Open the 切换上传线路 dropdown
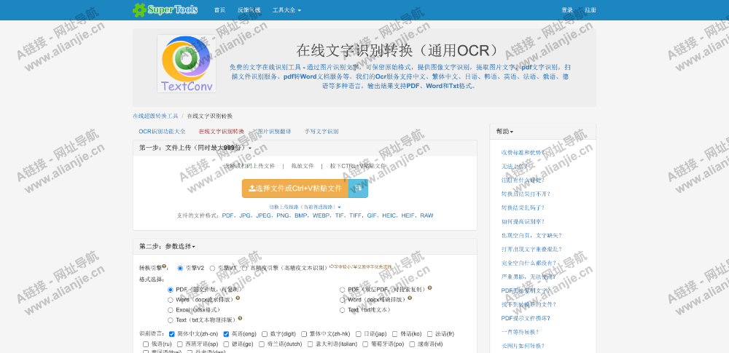Viewport: 729px width, 353px height. pyautogui.click(x=305, y=207)
